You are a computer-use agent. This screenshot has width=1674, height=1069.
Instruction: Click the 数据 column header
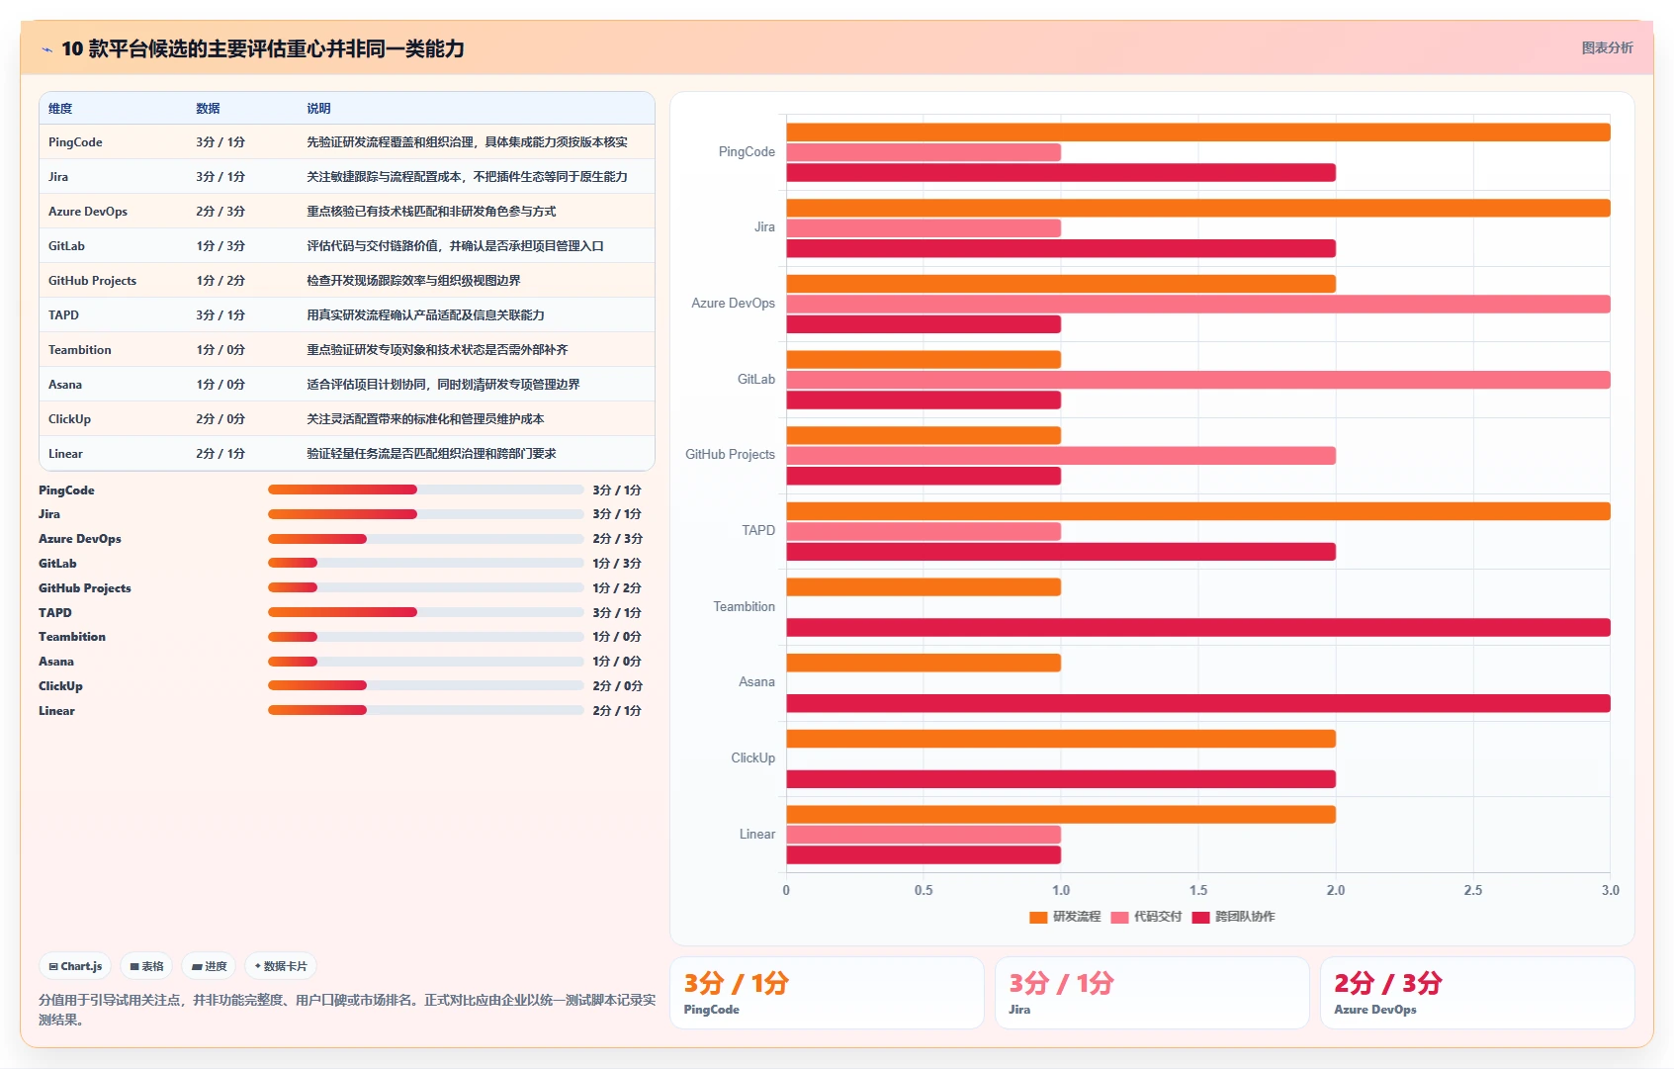[208, 109]
